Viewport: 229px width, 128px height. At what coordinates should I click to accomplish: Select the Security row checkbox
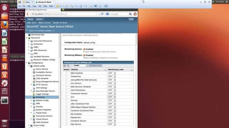click(66, 100)
